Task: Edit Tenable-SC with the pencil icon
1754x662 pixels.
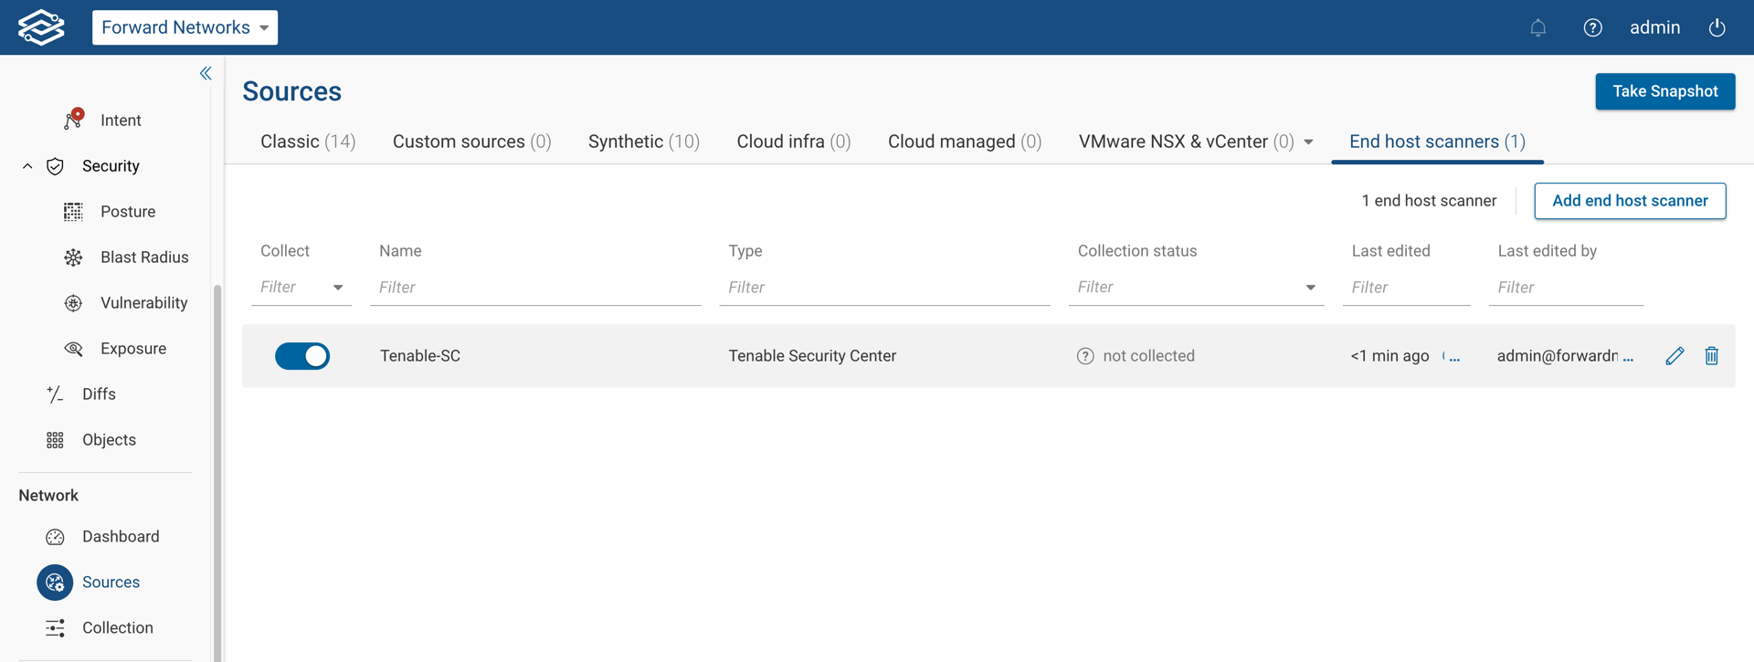Action: pos(1674,356)
